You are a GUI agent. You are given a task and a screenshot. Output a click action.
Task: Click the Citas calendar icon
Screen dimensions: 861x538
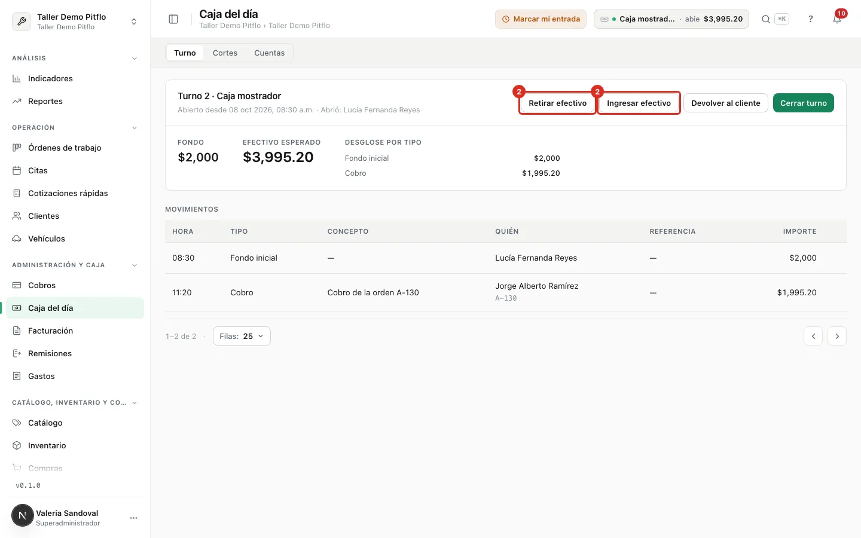pyautogui.click(x=17, y=170)
